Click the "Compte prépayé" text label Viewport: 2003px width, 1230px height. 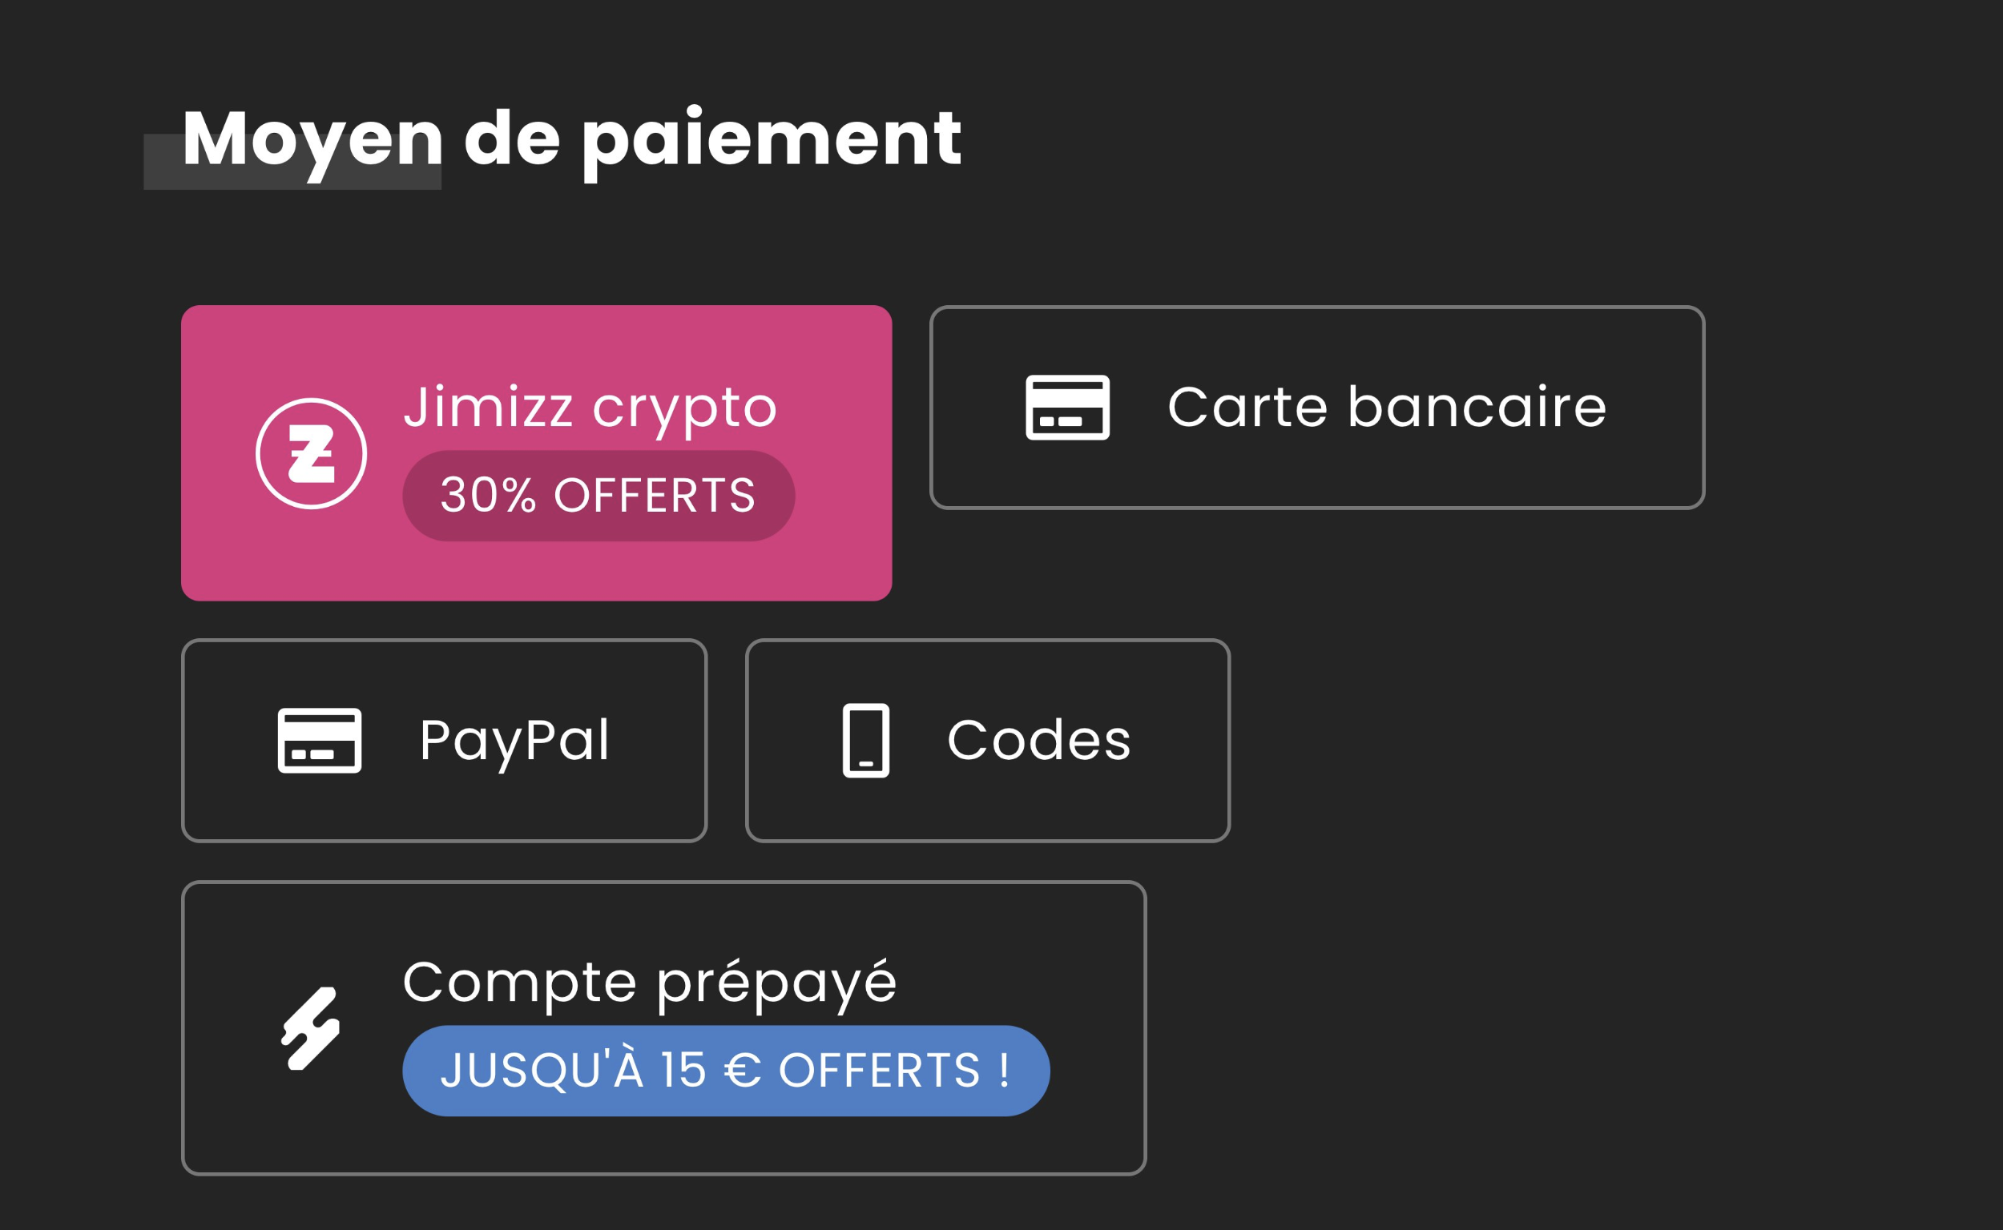tap(649, 982)
